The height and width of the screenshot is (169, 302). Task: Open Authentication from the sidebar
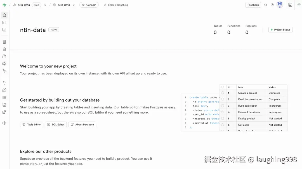(x=4, y=49)
